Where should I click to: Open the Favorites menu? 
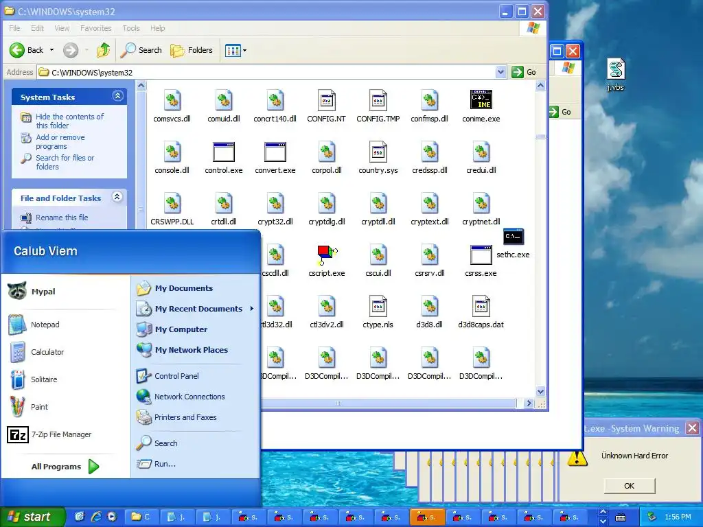pos(96,28)
